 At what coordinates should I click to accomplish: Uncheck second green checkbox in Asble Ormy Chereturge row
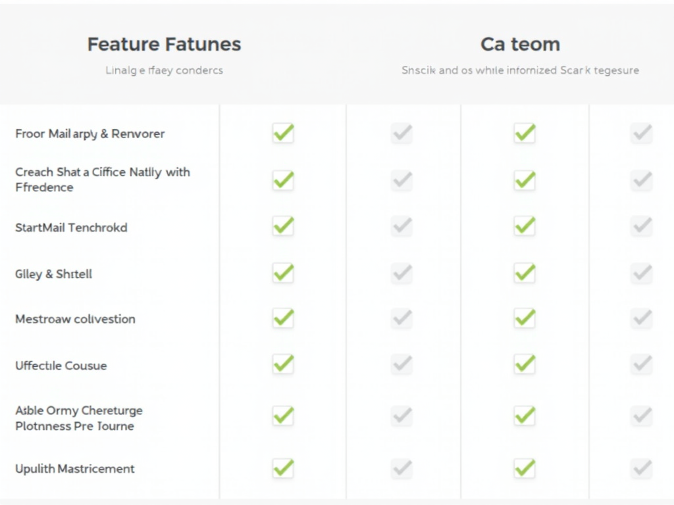point(525,416)
